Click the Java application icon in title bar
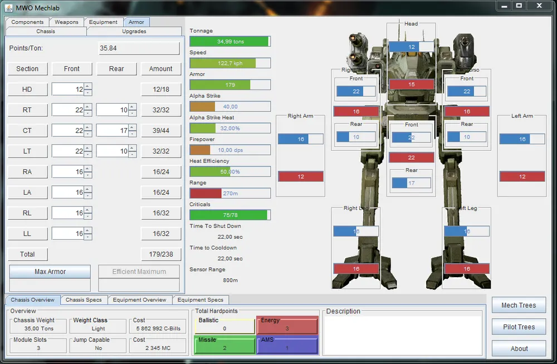The height and width of the screenshot is (364, 557). [9, 7]
